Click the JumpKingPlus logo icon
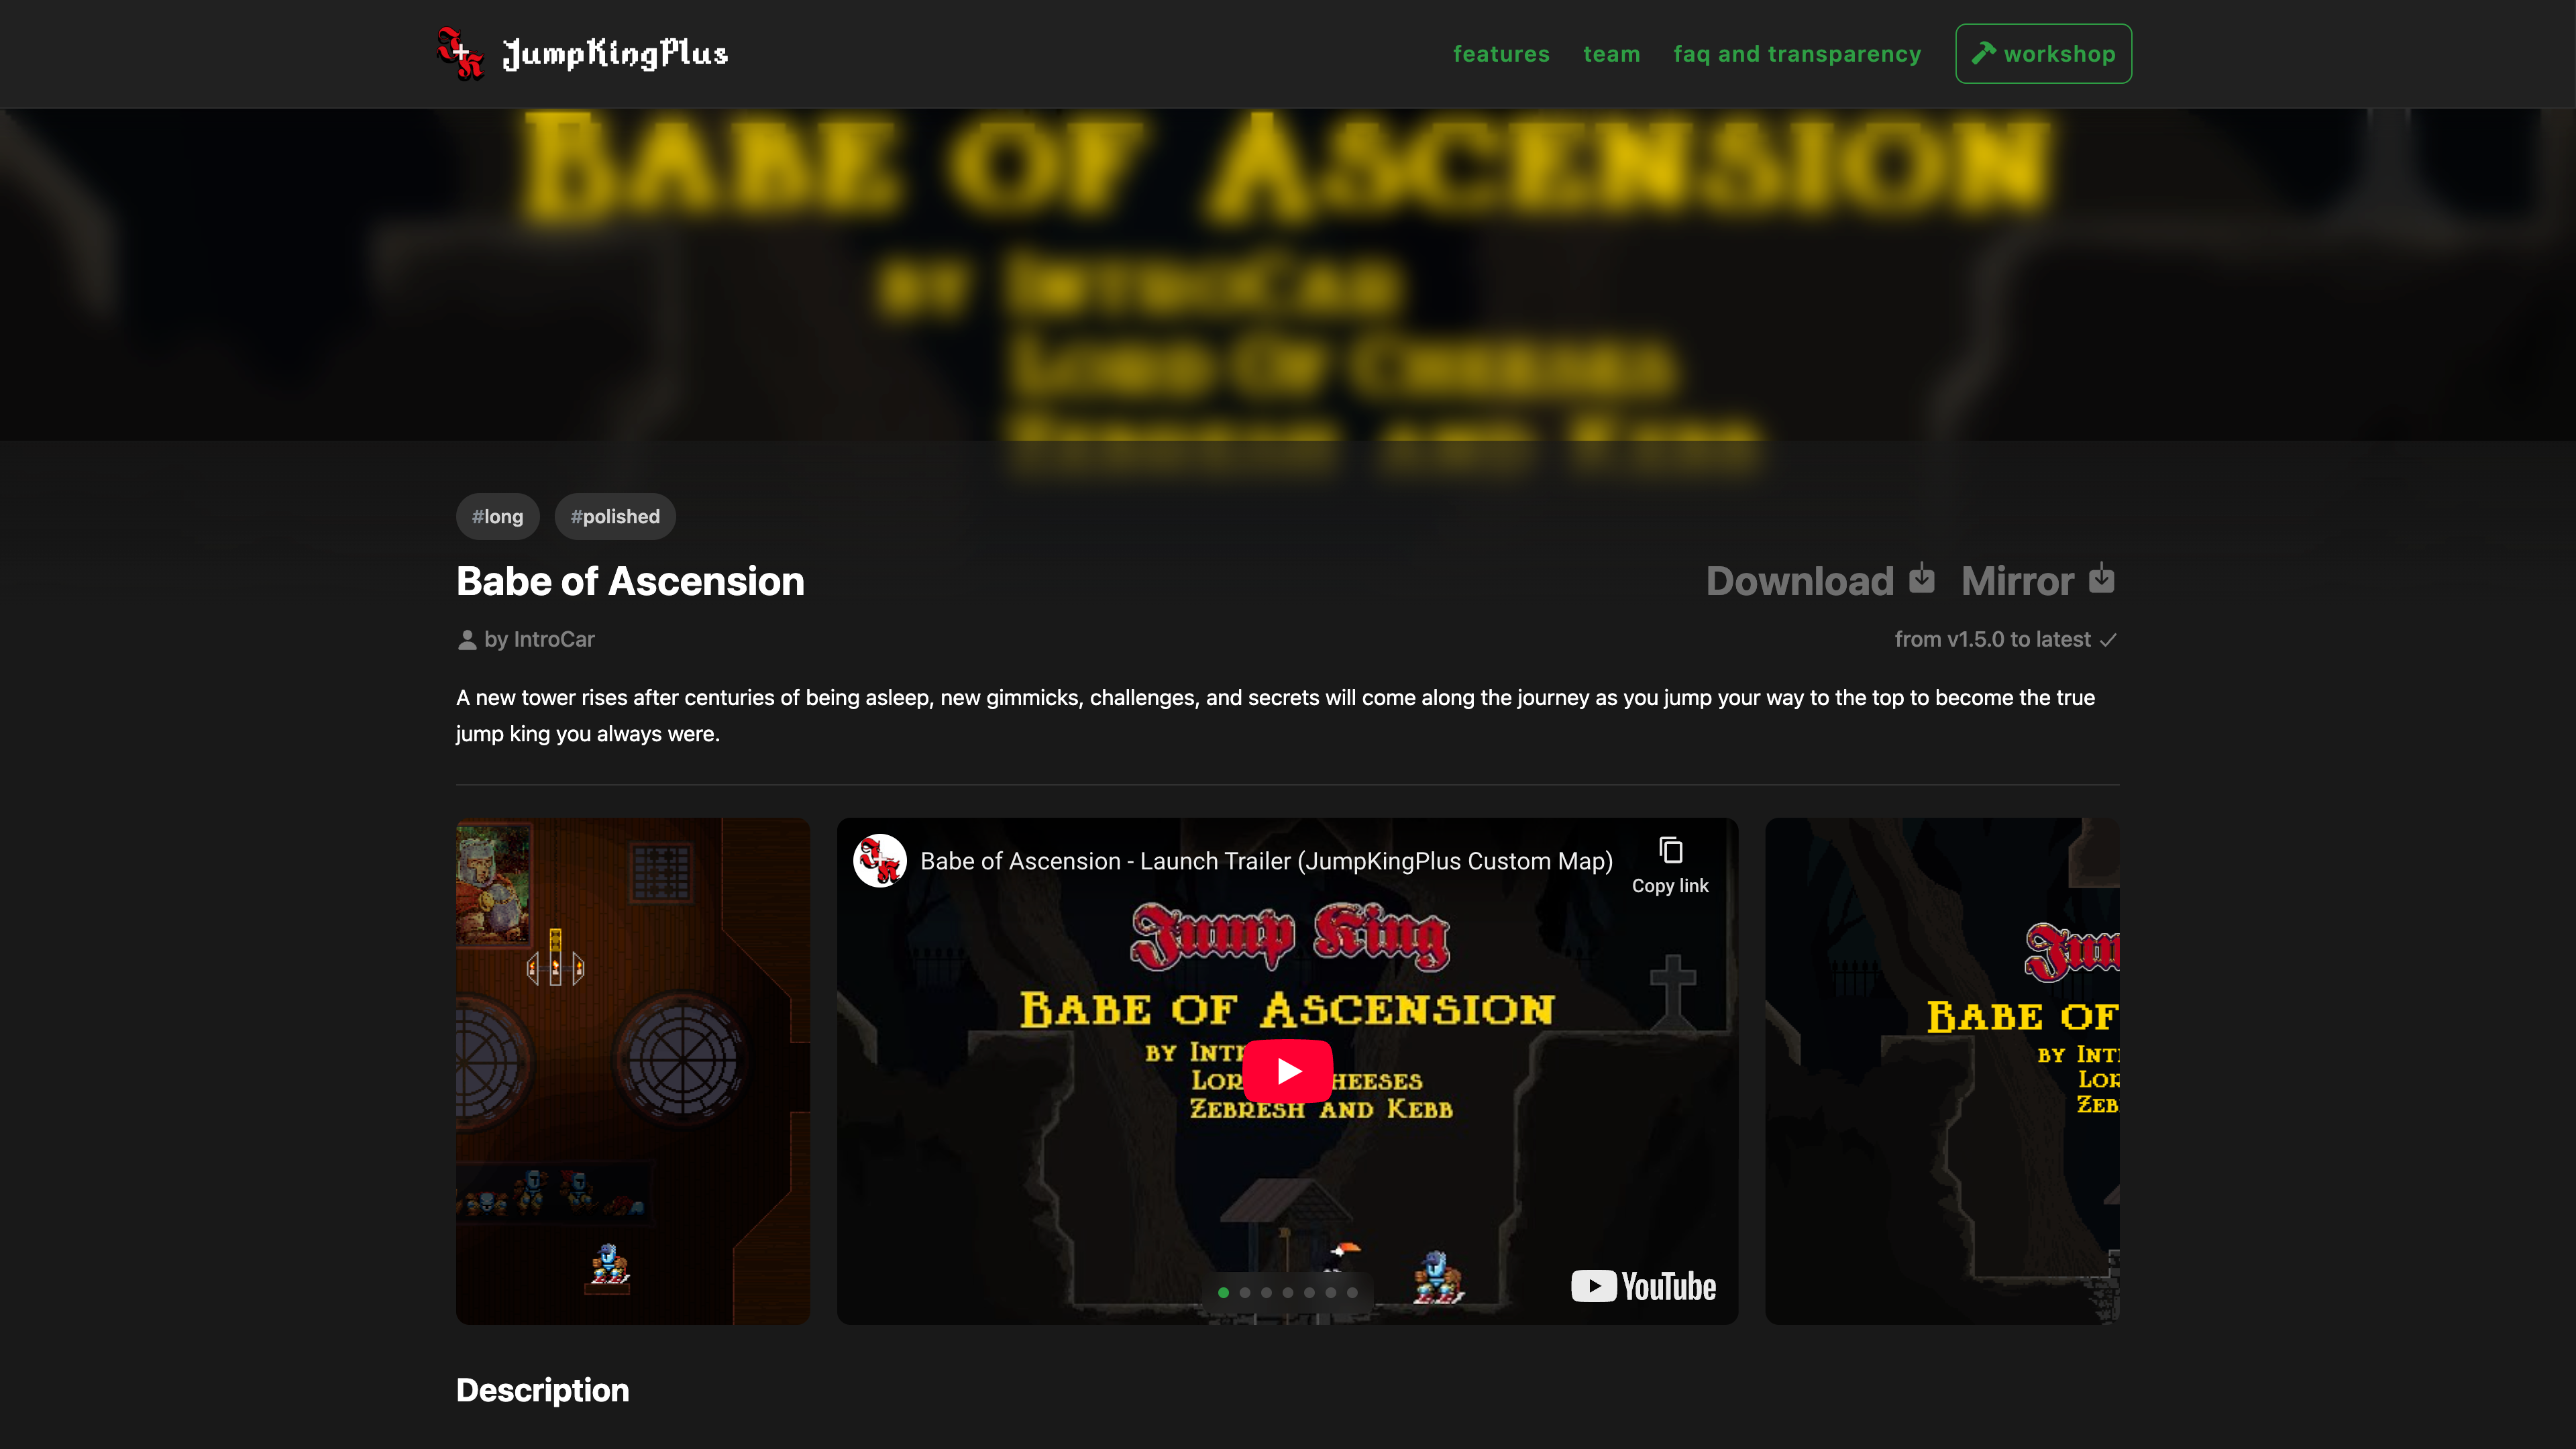 click(461, 53)
